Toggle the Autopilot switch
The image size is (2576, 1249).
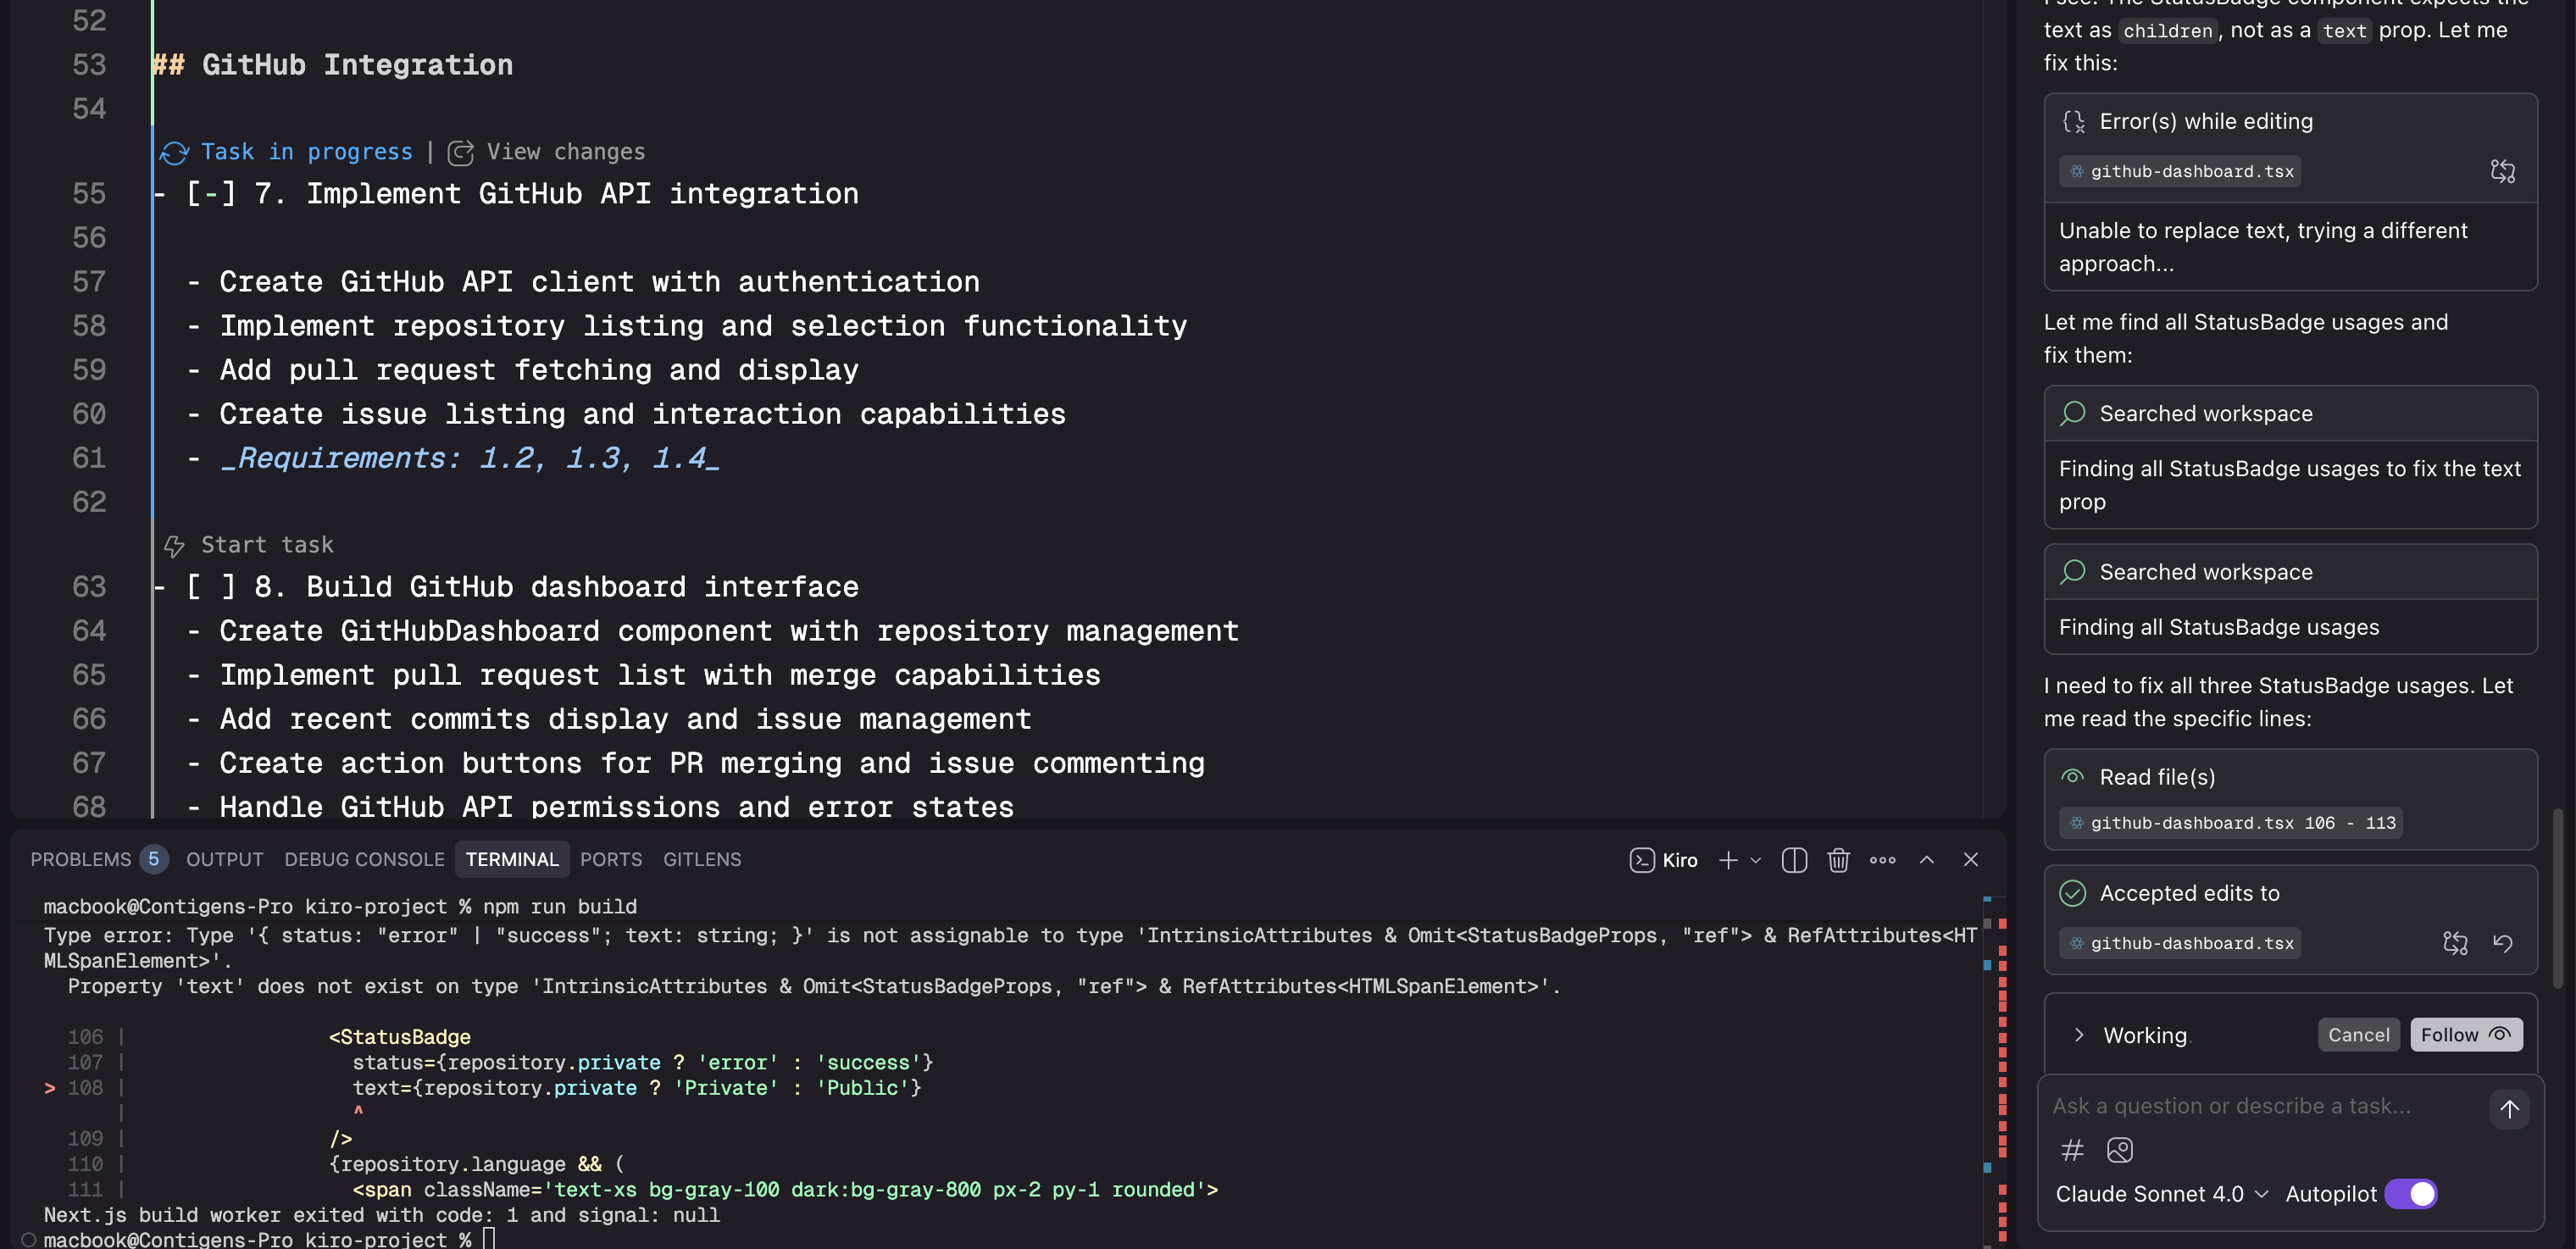[2410, 1194]
